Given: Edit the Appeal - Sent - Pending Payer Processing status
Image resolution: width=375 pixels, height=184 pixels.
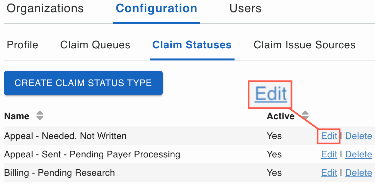Looking at the screenshot, I should [329, 154].
